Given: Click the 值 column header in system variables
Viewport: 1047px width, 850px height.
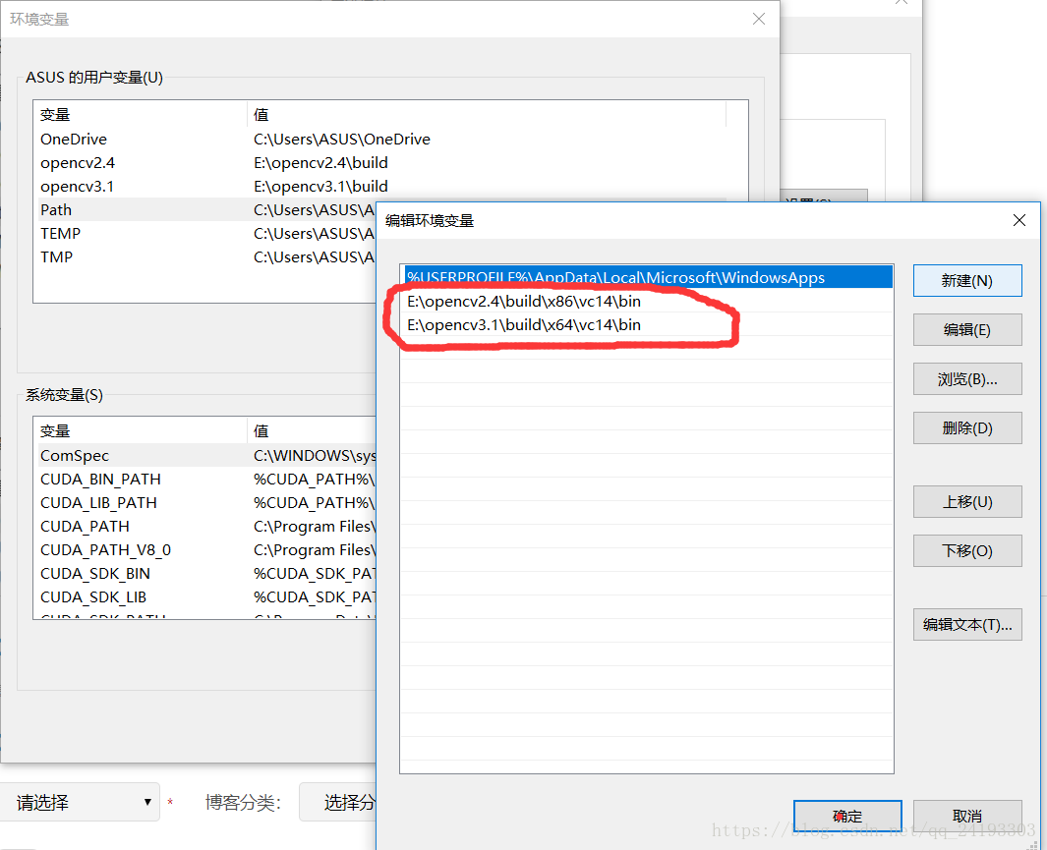Looking at the screenshot, I should 312,431.
